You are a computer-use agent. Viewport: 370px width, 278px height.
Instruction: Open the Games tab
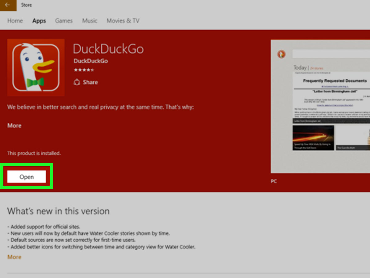click(64, 21)
